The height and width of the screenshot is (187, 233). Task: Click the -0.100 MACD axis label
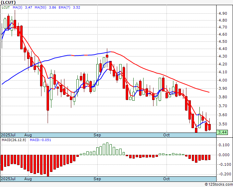click(224, 165)
